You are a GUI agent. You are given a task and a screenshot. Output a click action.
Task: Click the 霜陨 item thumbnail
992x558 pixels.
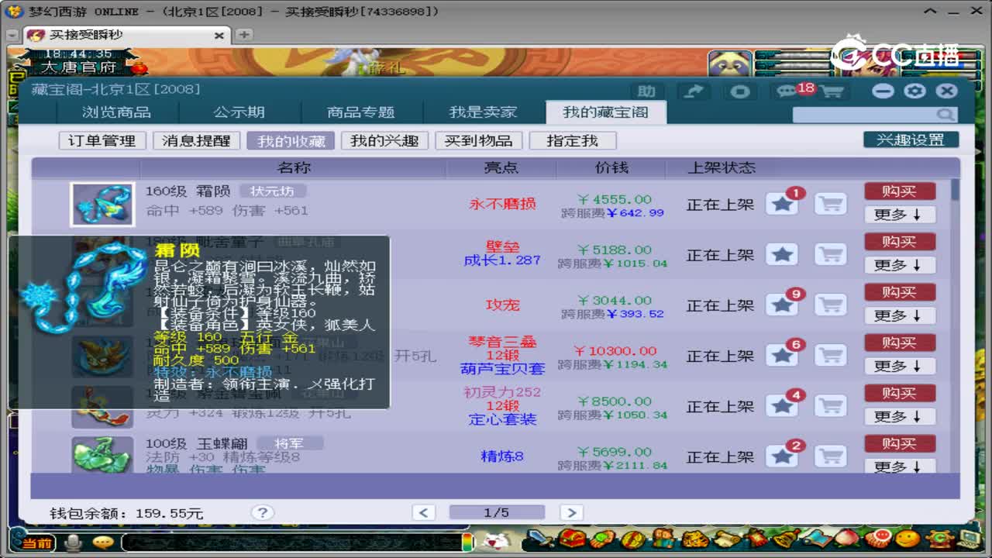[103, 205]
